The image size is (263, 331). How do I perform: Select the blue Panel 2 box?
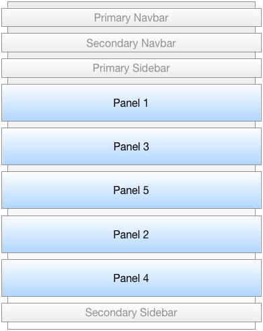point(131,234)
